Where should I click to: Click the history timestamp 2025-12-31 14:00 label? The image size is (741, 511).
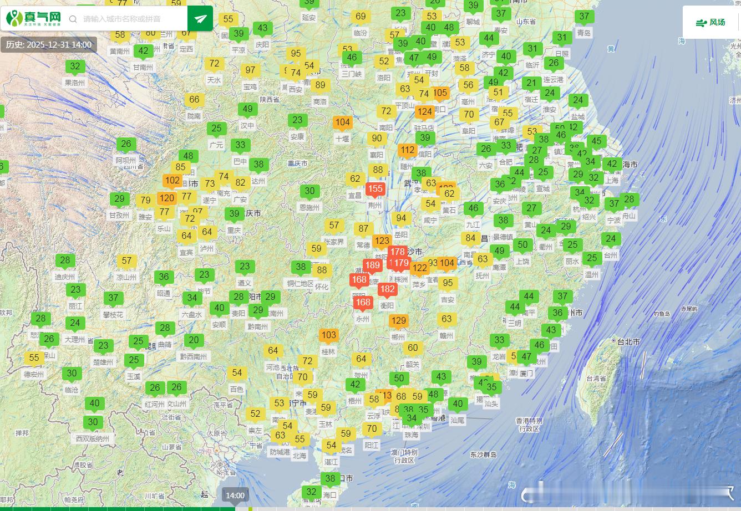(49, 45)
